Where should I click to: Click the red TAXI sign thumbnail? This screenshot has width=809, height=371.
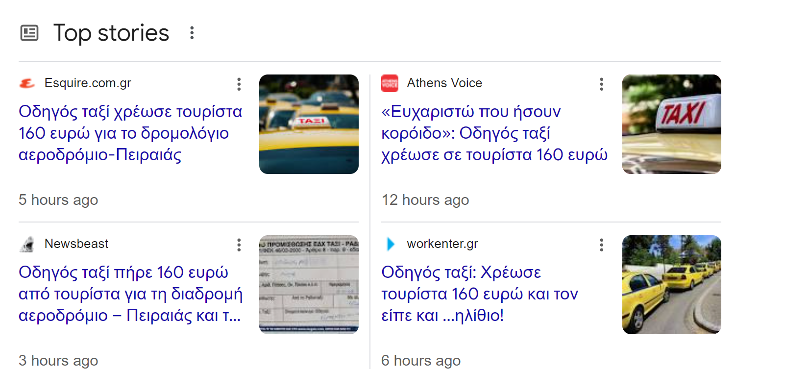[x=671, y=124]
